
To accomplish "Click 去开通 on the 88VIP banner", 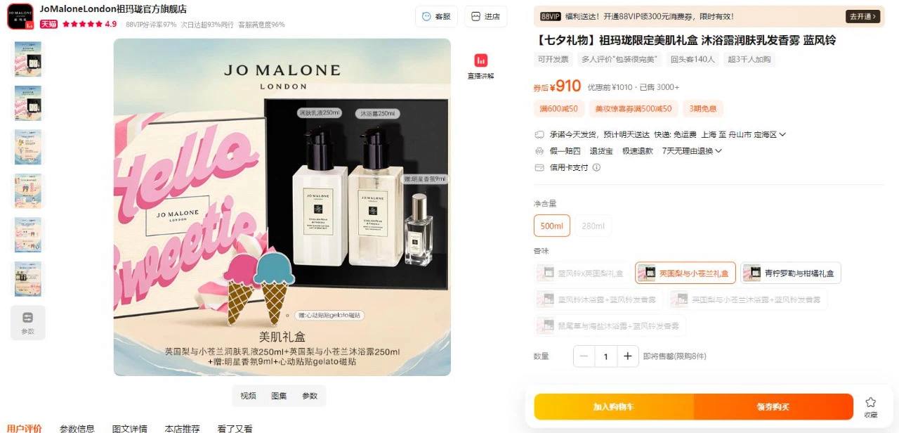I will pos(862,16).
